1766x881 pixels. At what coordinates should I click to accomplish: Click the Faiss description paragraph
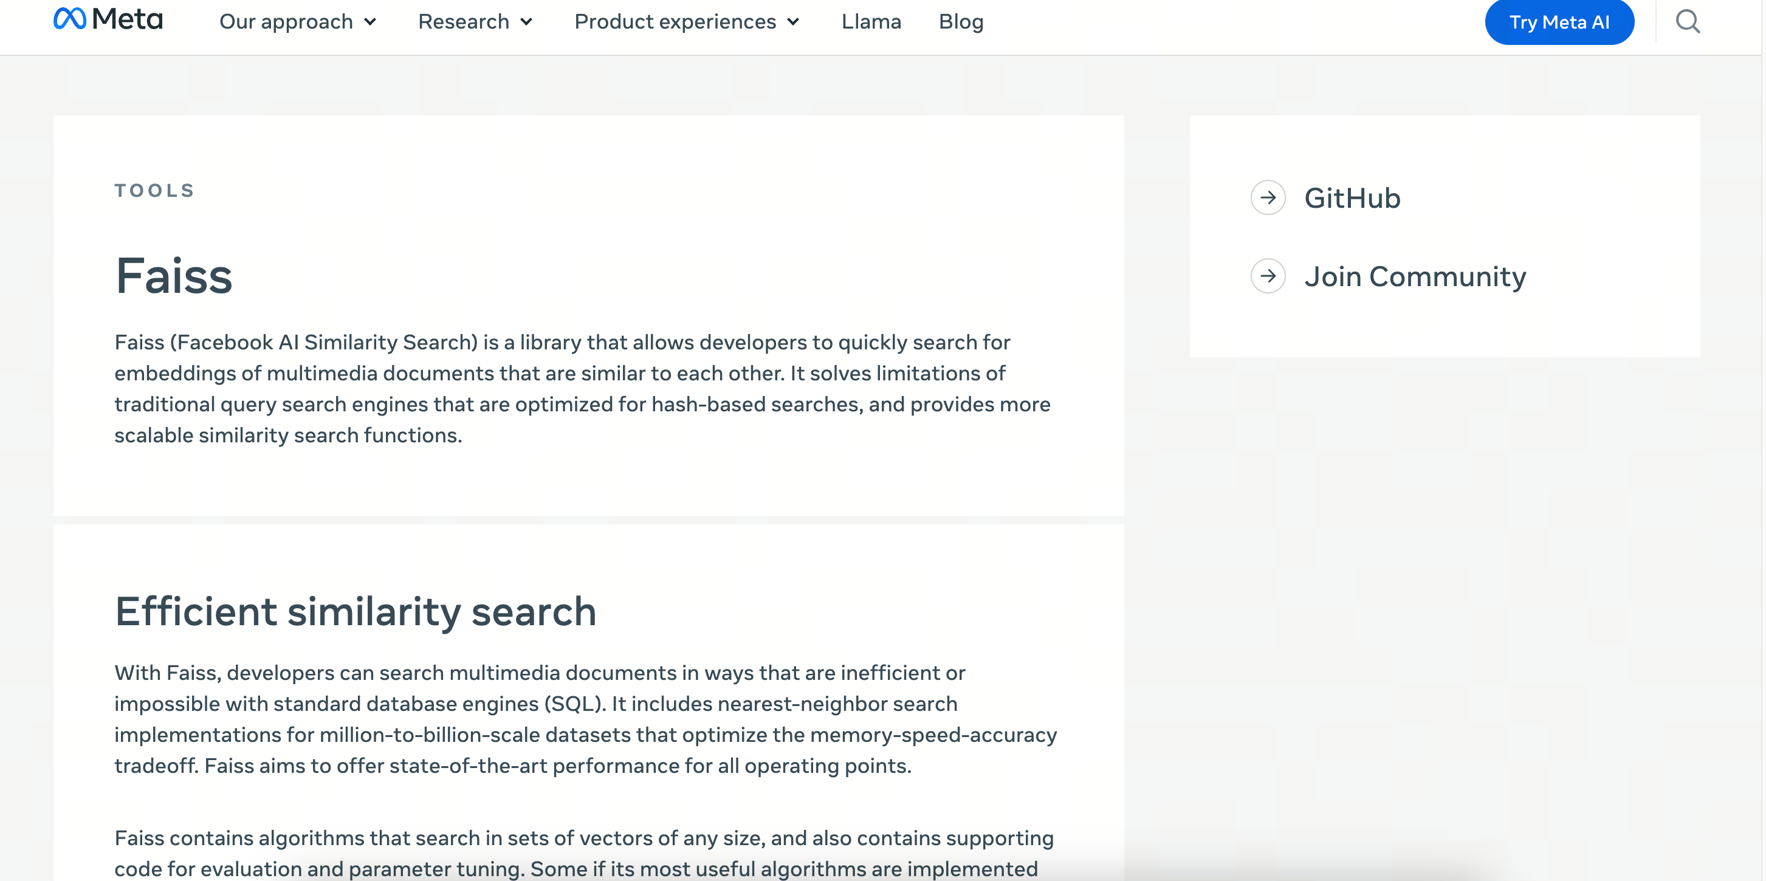click(x=582, y=388)
